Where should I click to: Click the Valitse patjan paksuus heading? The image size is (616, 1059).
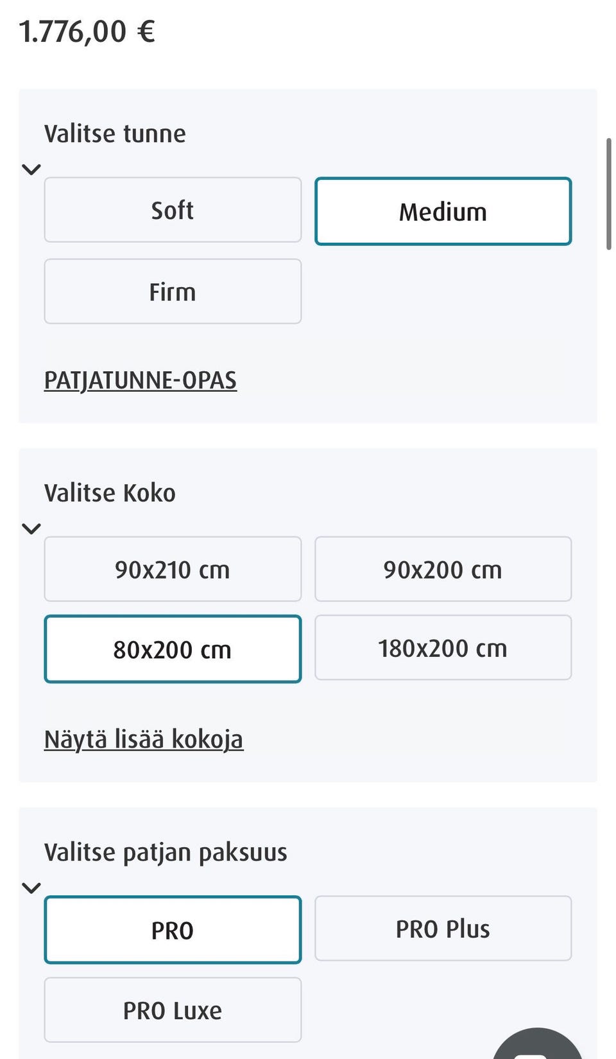(166, 852)
